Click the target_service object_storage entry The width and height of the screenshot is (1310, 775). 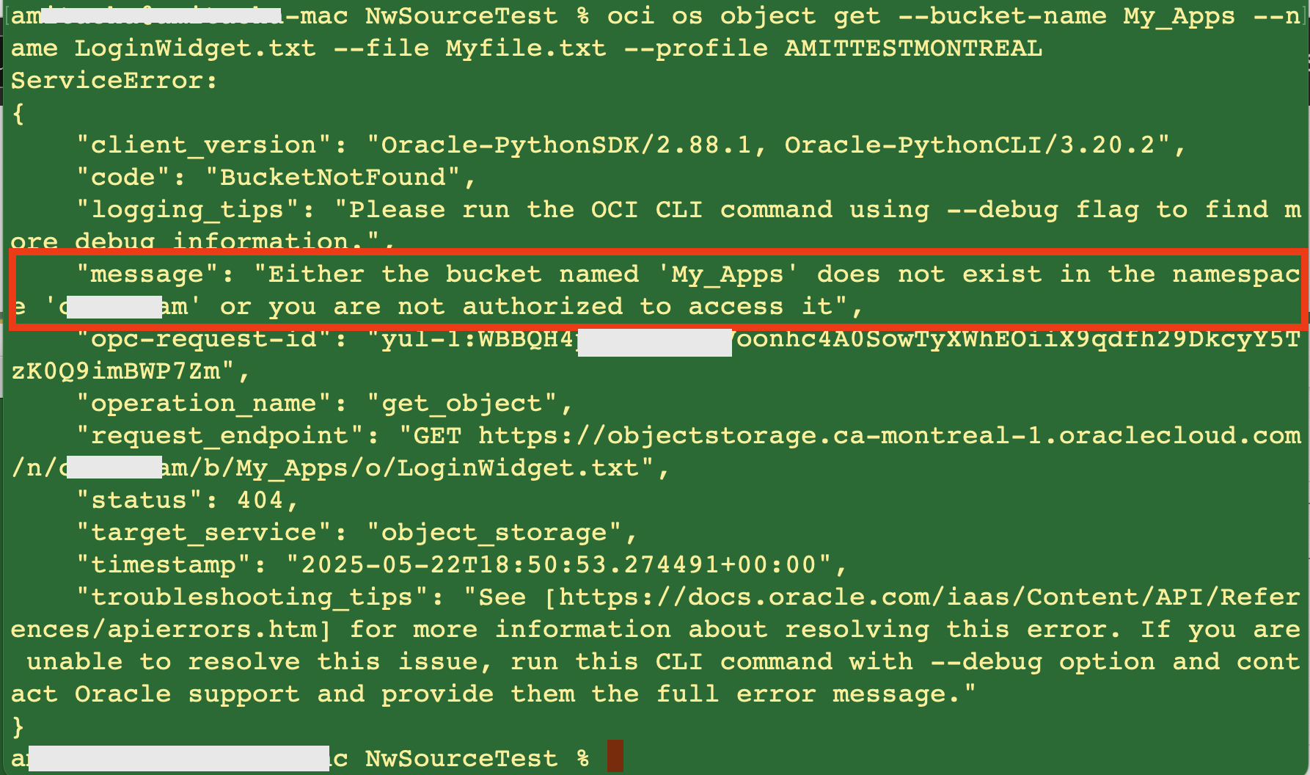point(506,532)
